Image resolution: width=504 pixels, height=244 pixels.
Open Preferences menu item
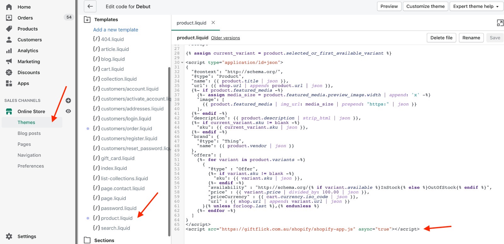(x=31, y=166)
